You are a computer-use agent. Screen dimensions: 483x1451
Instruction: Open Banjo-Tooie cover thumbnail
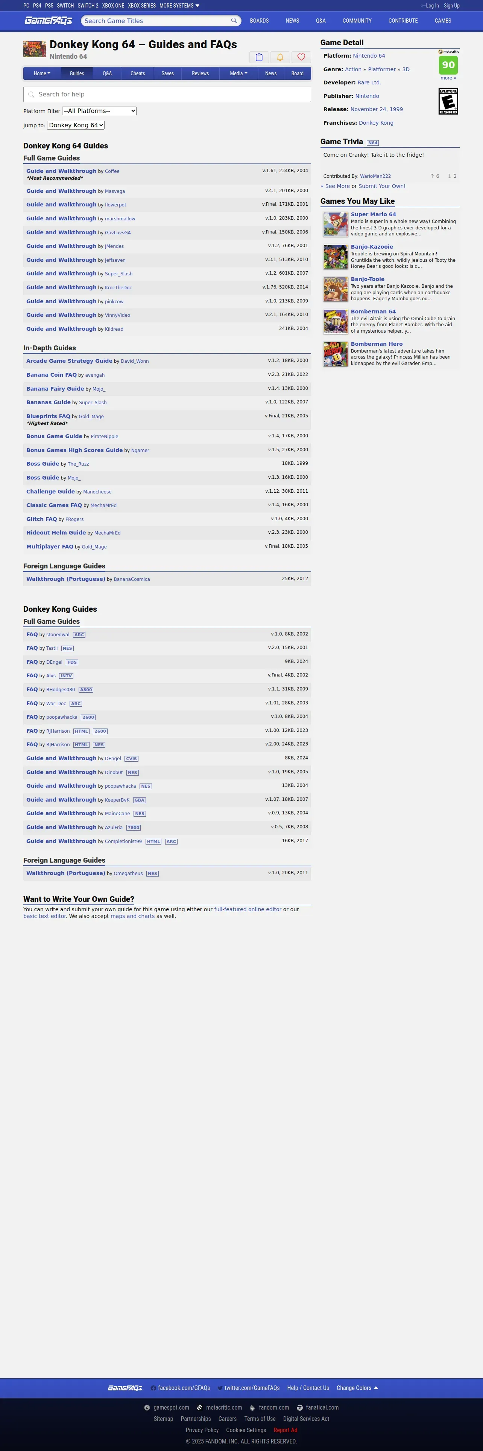335,289
